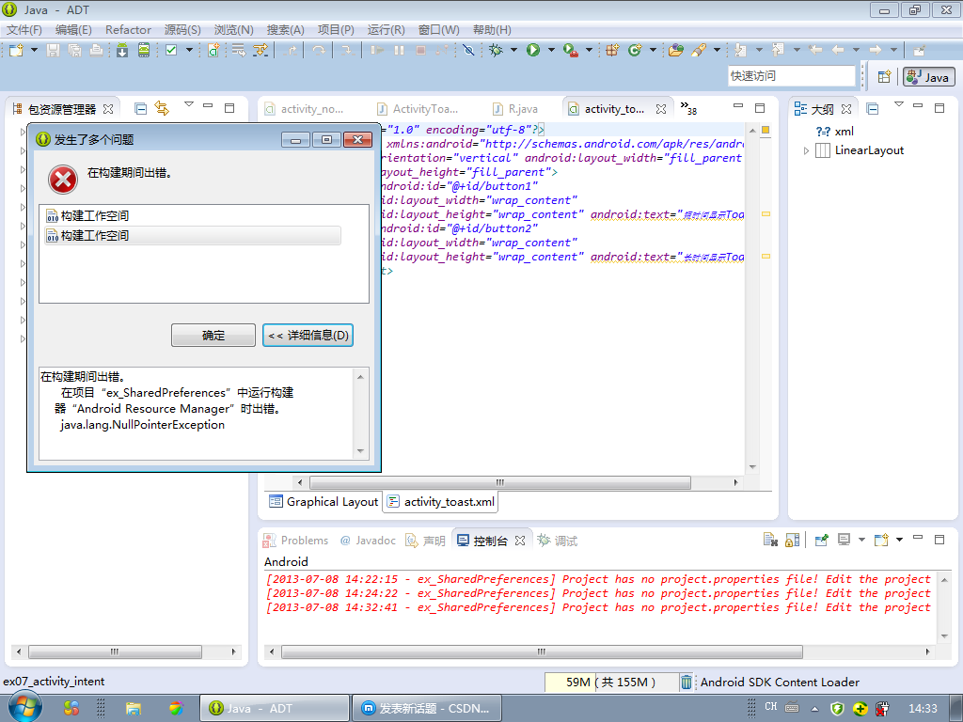Click the 快速访问 quick access field
This screenshot has height=722, width=963.
tap(791, 76)
